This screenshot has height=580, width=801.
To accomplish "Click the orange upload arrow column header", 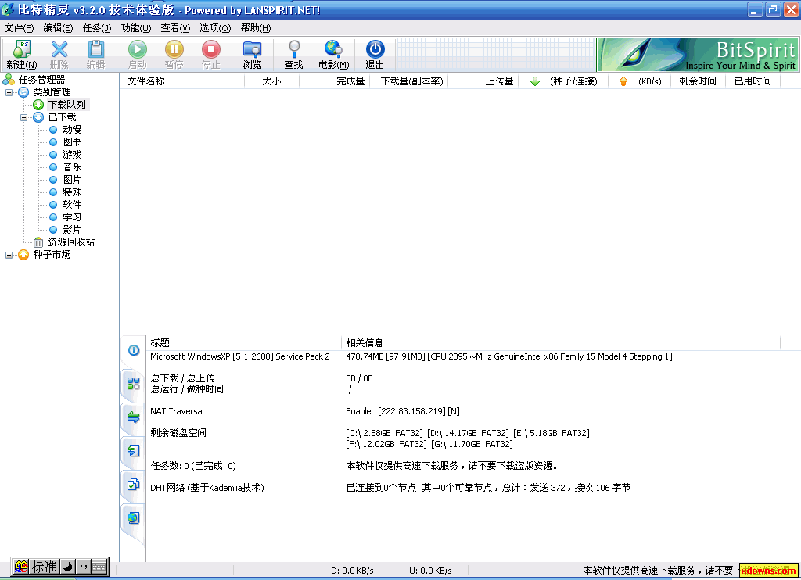I will click(623, 81).
